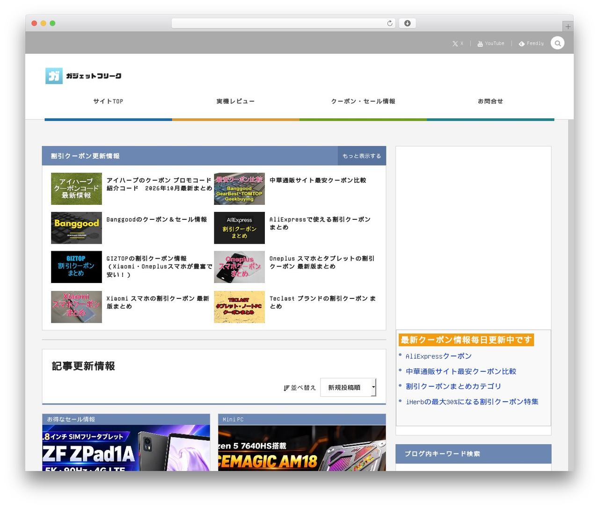This screenshot has height=507, width=599.
Task: Open 中華通販サイト最安クーポン比較 sidebar link
Action: 461,371
